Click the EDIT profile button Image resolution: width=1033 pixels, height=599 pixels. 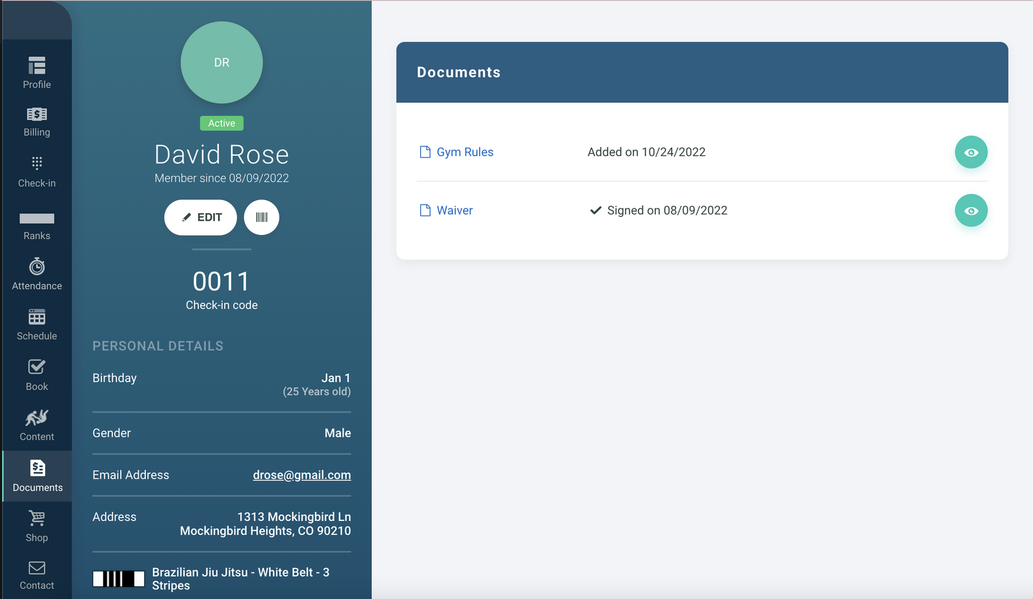(201, 218)
